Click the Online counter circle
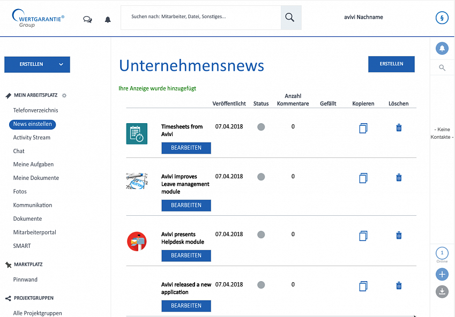 point(442,253)
